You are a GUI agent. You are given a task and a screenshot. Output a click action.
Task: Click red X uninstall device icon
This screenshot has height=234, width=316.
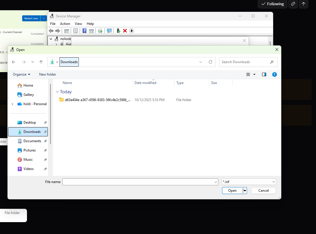pyautogui.click(x=125, y=31)
